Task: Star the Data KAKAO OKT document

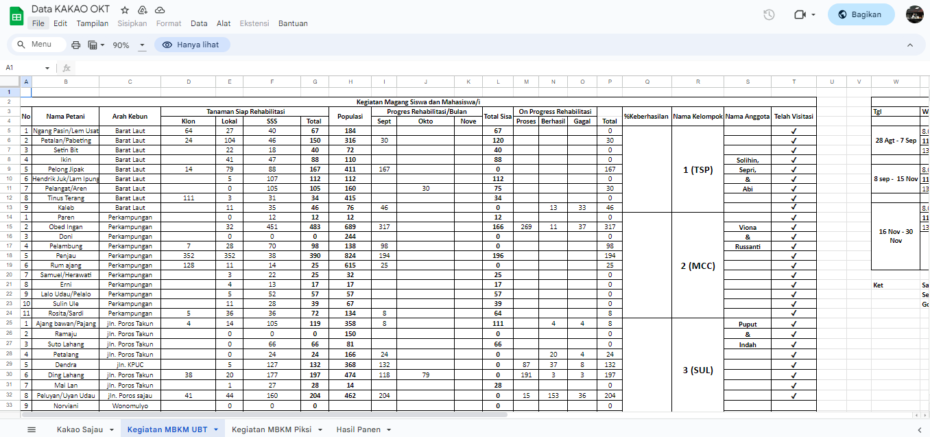Action: [x=125, y=10]
